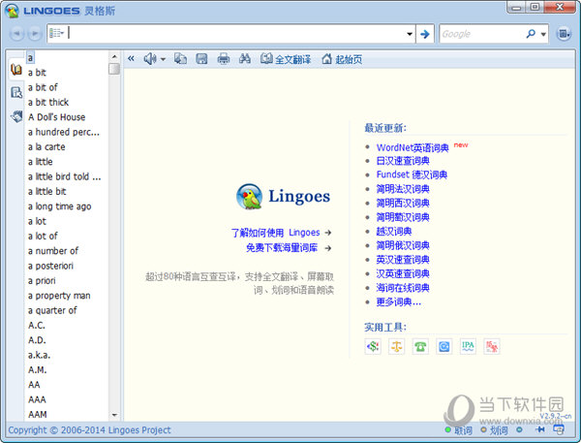Select 'a.k.a.' entry in word list
This screenshot has width=581, height=443.
coord(40,355)
